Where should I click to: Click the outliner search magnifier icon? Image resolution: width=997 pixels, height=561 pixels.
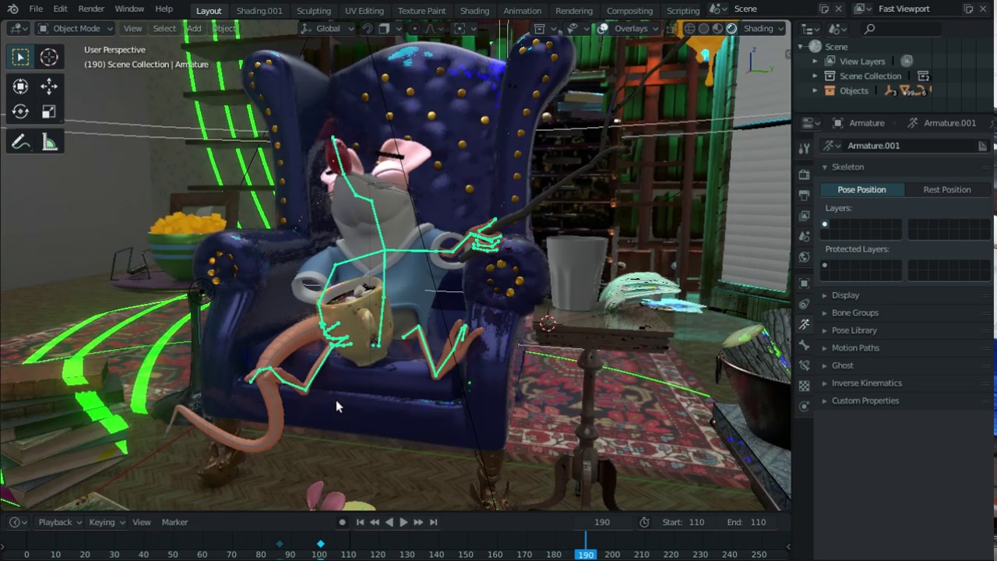[870, 29]
